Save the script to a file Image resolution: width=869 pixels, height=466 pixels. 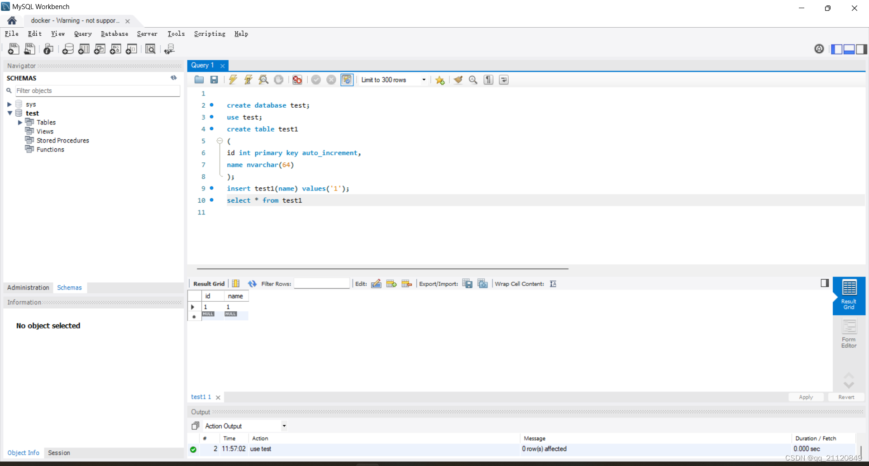coord(214,80)
